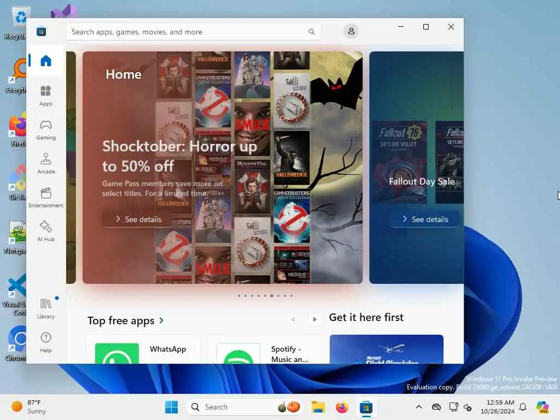The height and width of the screenshot is (420, 560).
Task: Open the Library in sidebar
Action: (x=46, y=308)
